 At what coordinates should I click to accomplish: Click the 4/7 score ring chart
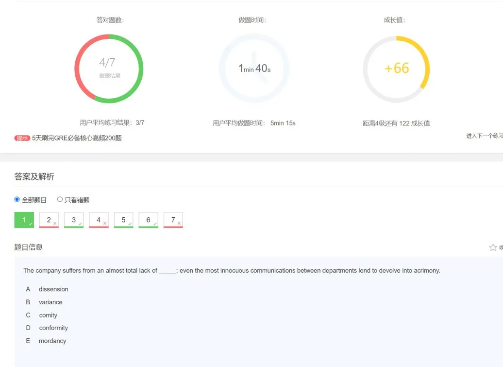click(x=109, y=68)
